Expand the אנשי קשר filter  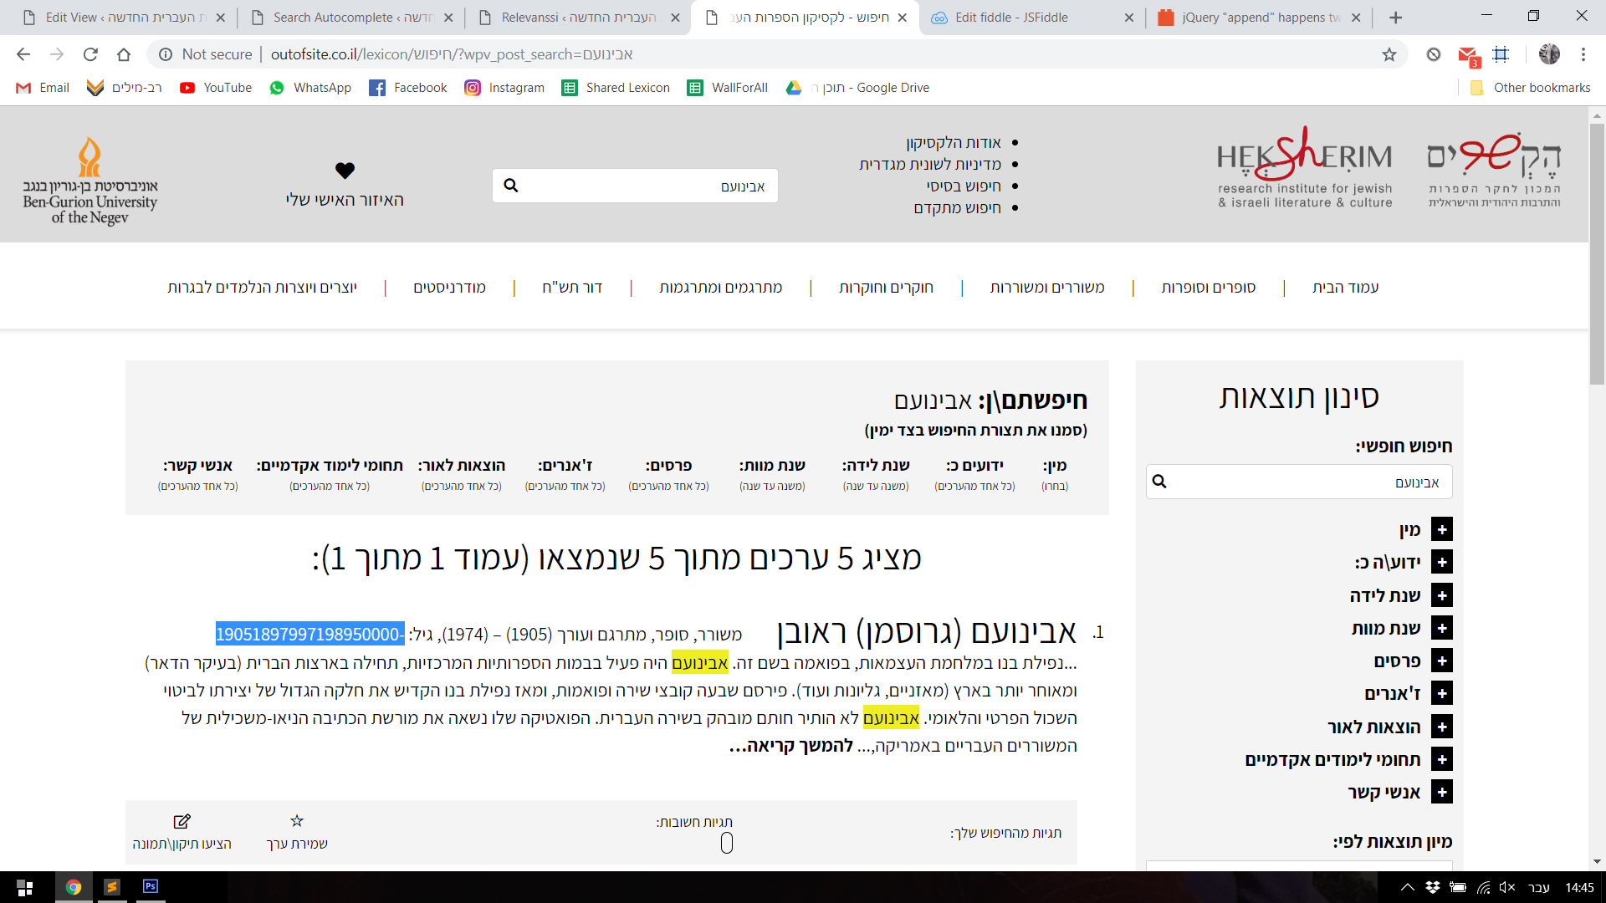(1442, 792)
